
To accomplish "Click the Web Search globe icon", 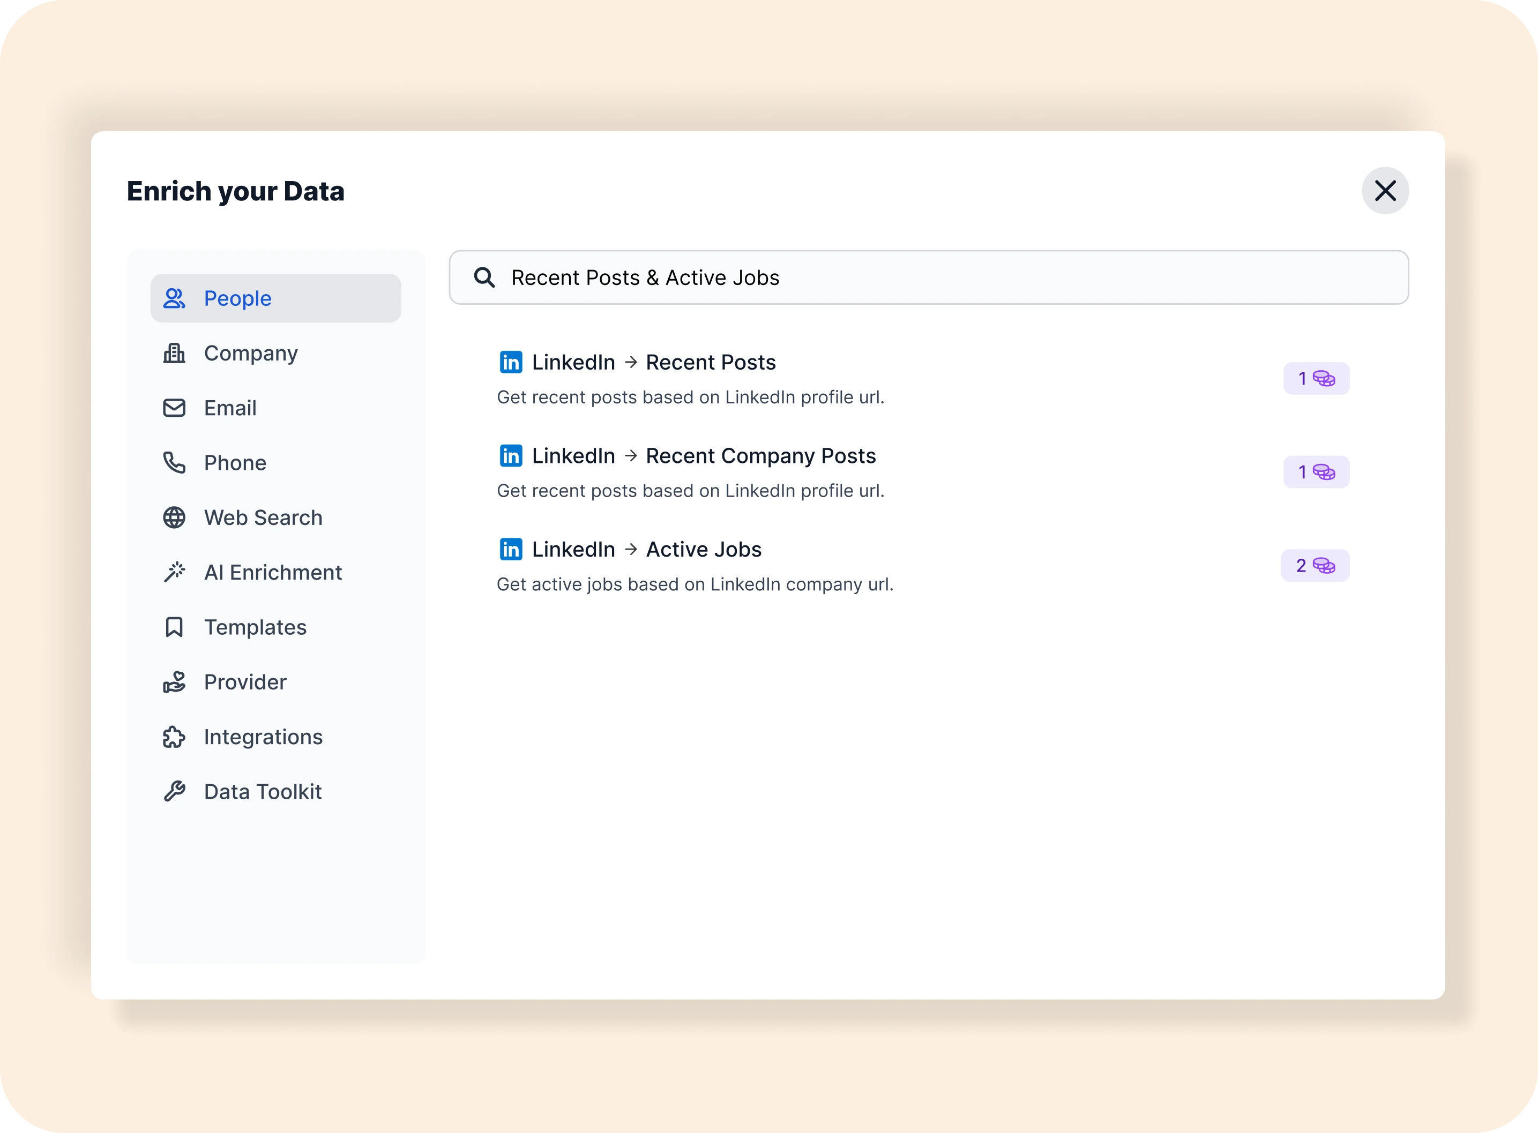I will (174, 518).
